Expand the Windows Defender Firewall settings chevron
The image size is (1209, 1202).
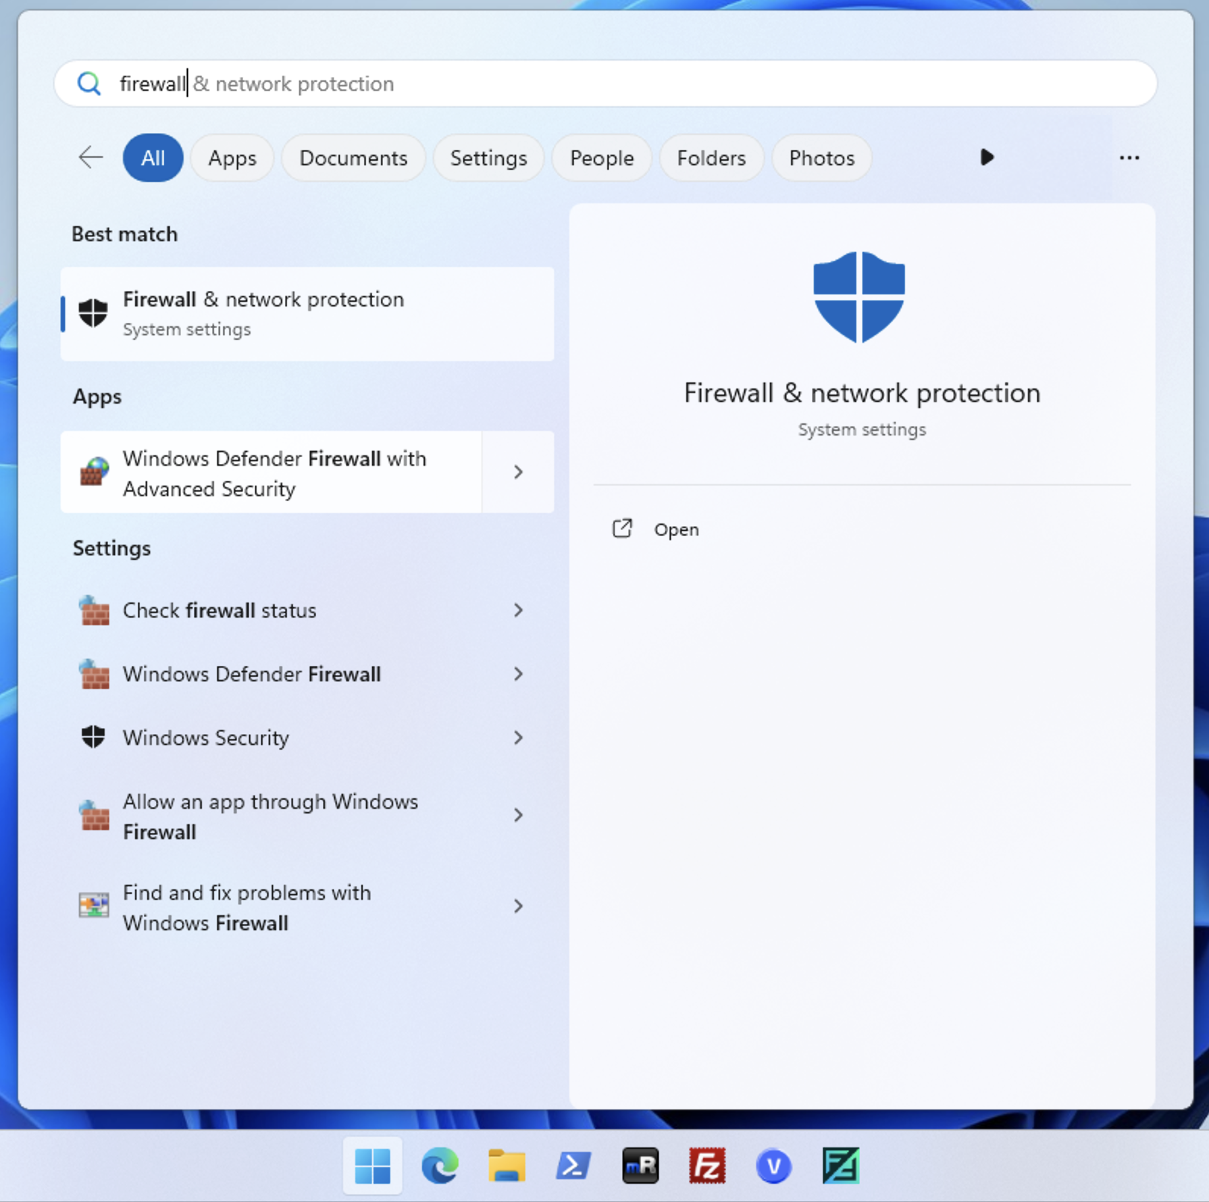[x=518, y=674]
